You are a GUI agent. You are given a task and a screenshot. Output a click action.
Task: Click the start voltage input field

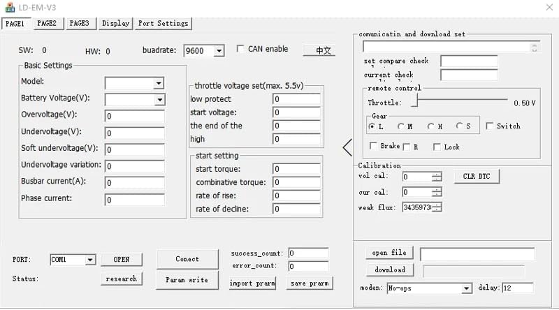point(296,112)
